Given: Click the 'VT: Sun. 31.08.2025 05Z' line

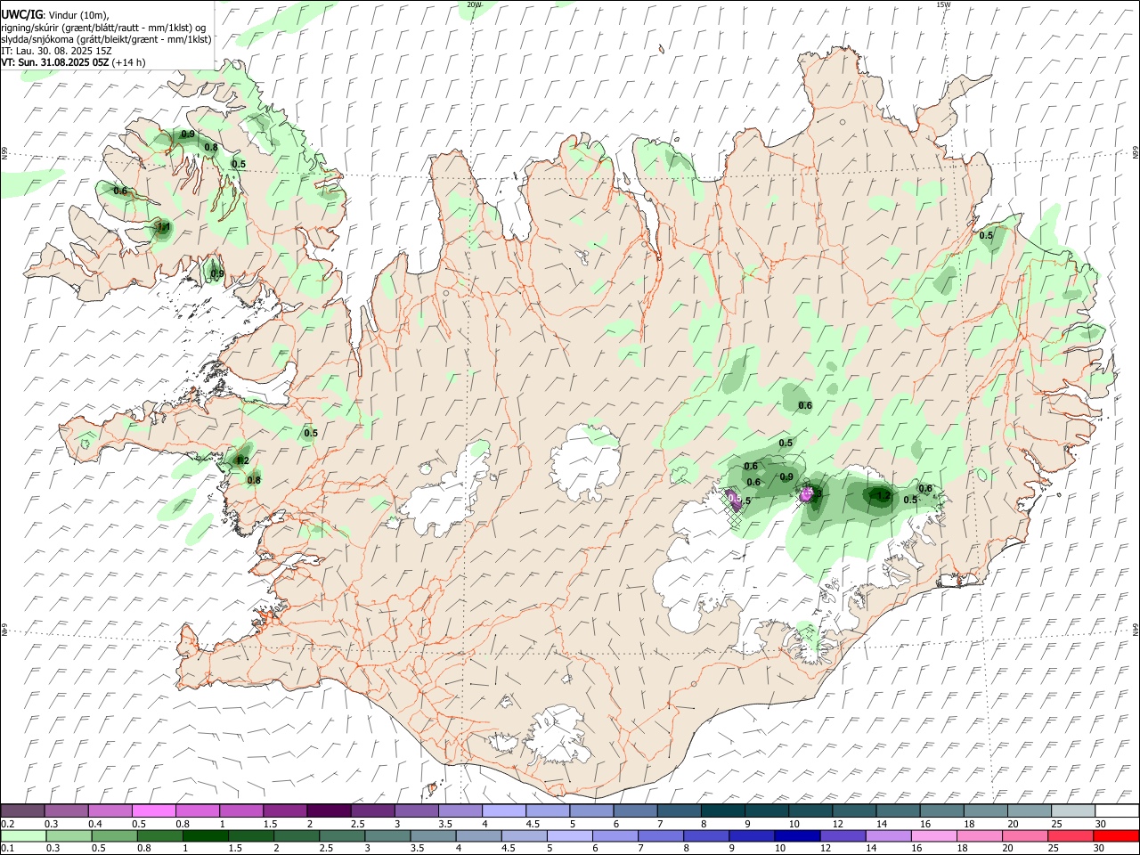Looking at the screenshot, I should click(x=54, y=62).
